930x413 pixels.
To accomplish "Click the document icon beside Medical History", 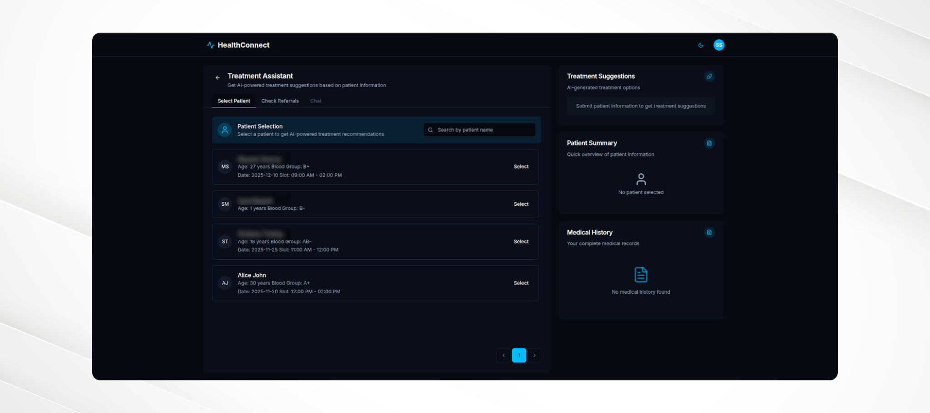I will tap(710, 232).
